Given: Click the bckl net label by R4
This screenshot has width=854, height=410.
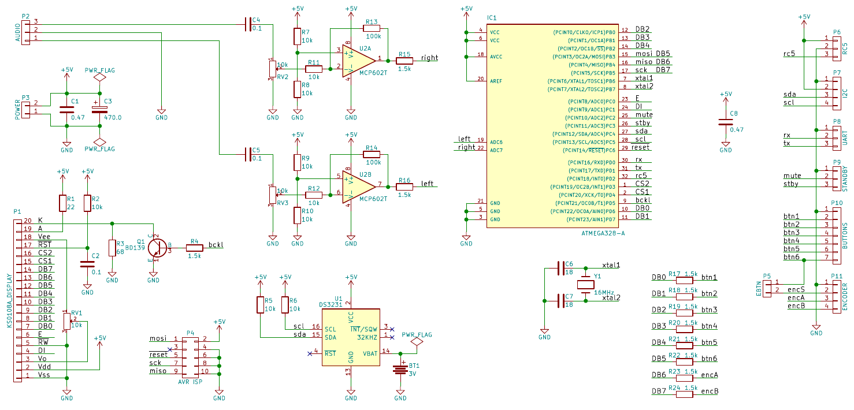Looking at the screenshot, I should click(x=216, y=245).
